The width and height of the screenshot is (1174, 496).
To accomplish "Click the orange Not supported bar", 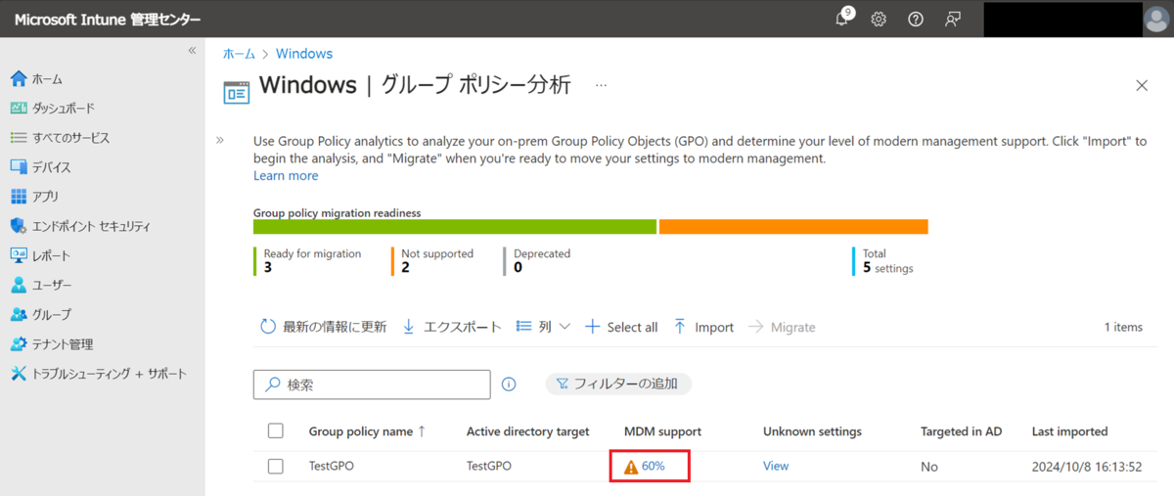I will coord(793,227).
